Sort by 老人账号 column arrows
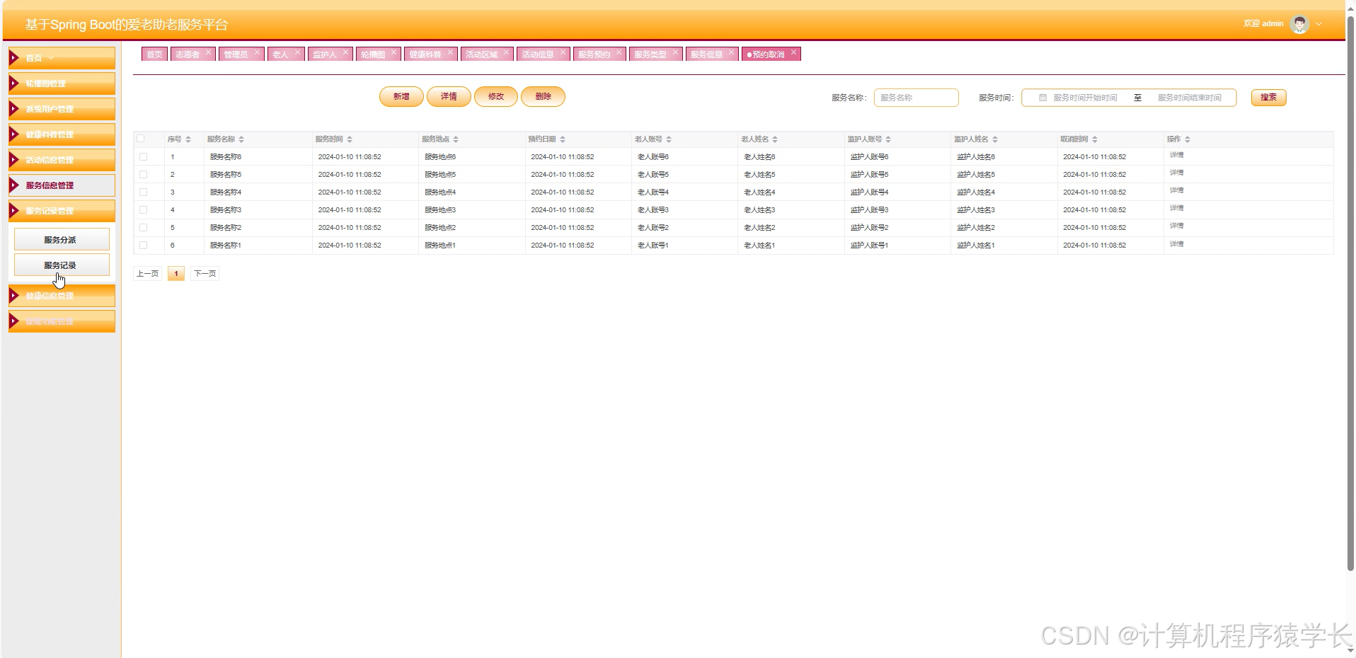This screenshot has height=658, width=1356. click(669, 139)
